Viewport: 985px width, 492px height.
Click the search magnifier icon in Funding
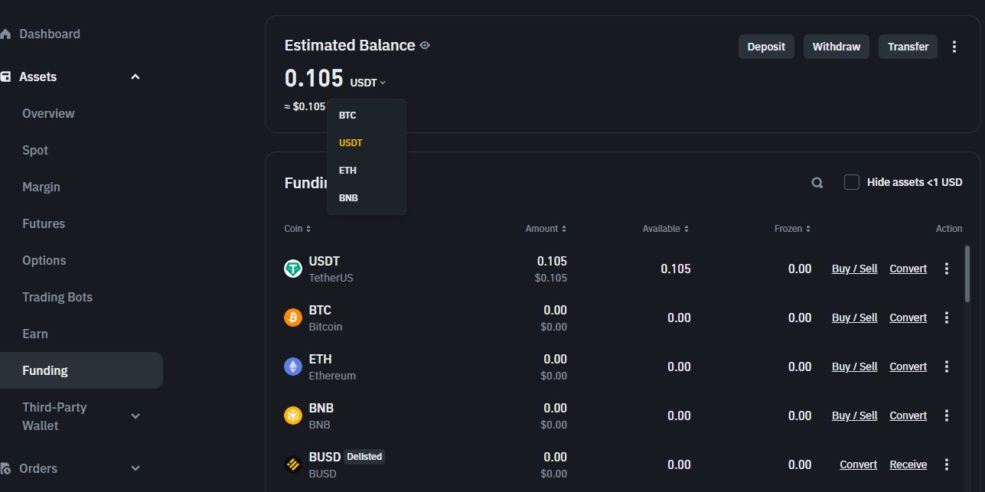click(817, 183)
